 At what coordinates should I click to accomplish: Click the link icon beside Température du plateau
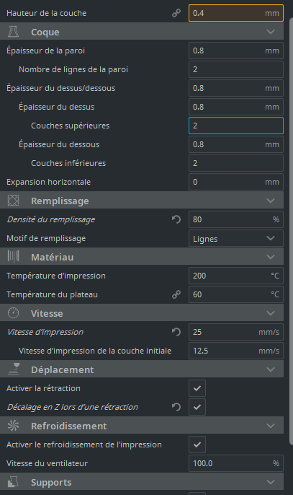[176, 294]
